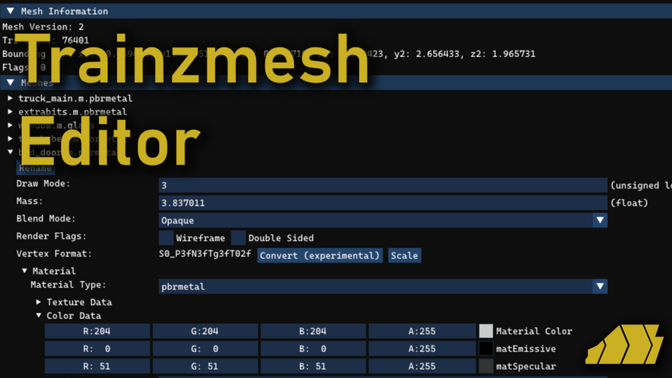The width and height of the screenshot is (672, 378).
Task: Open the matSpecular color swatch
Action: coord(485,366)
